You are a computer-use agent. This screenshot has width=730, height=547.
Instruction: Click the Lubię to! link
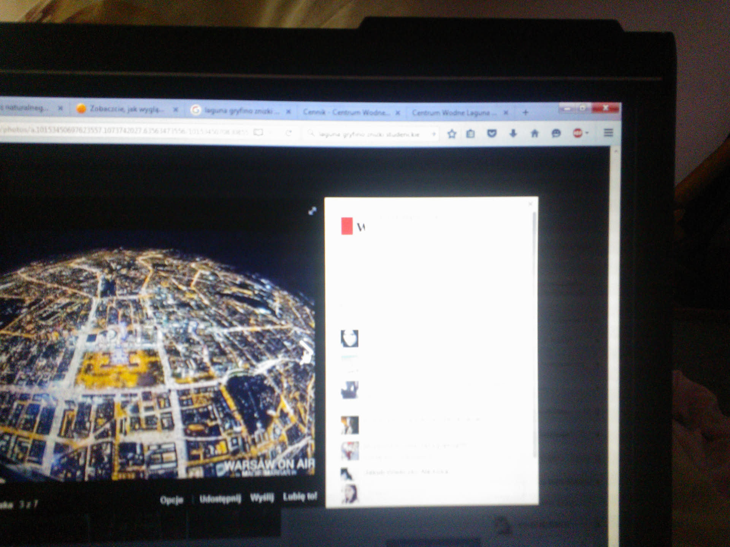point(300,496)
